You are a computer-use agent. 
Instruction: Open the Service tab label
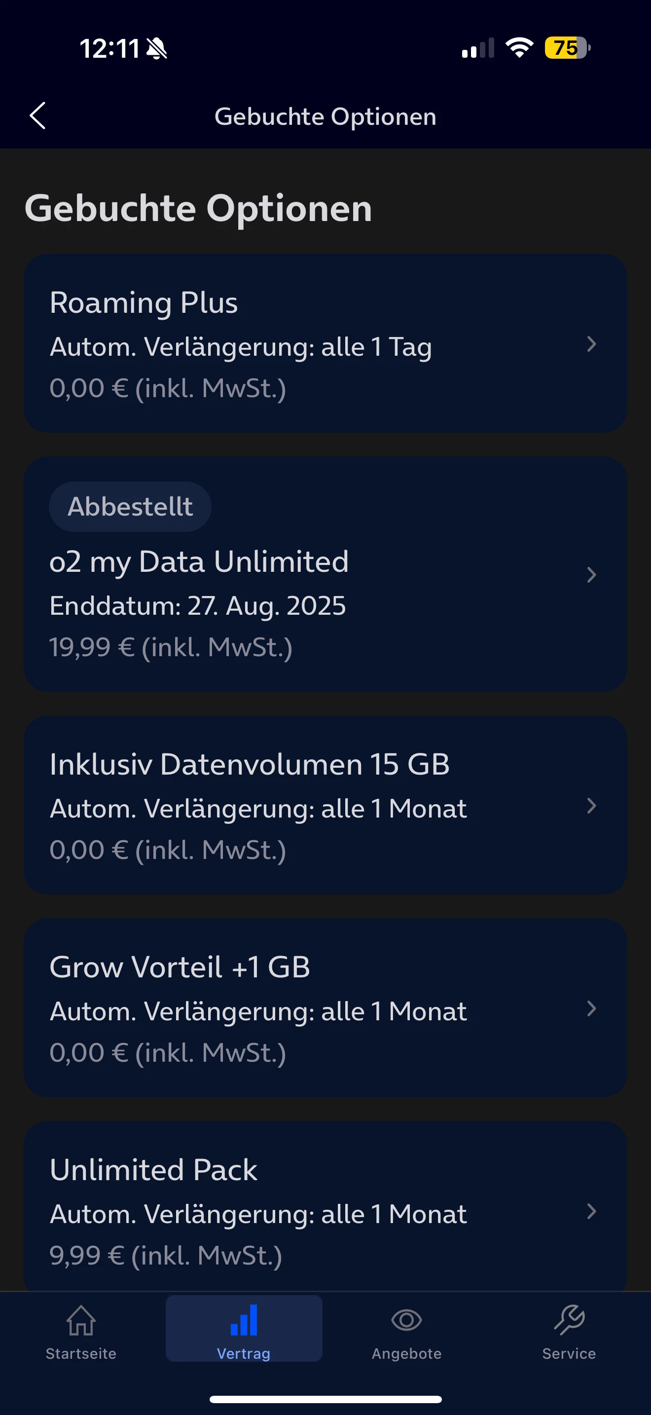[569, 1353]
